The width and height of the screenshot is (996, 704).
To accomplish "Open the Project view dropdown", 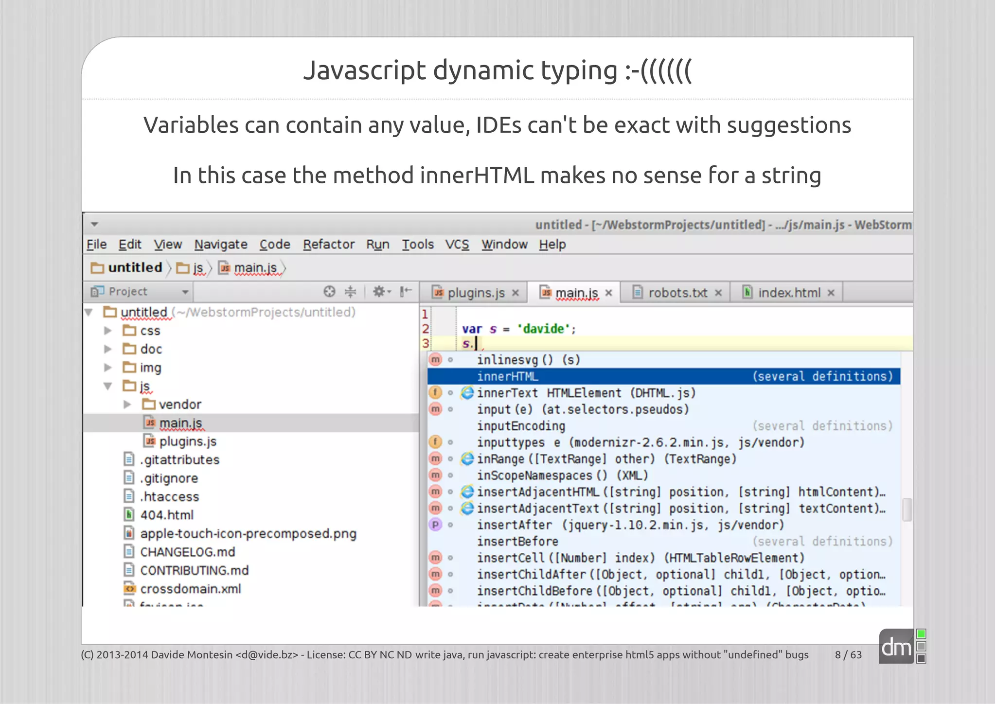I will pyautogui.click(x=185, y=292).
